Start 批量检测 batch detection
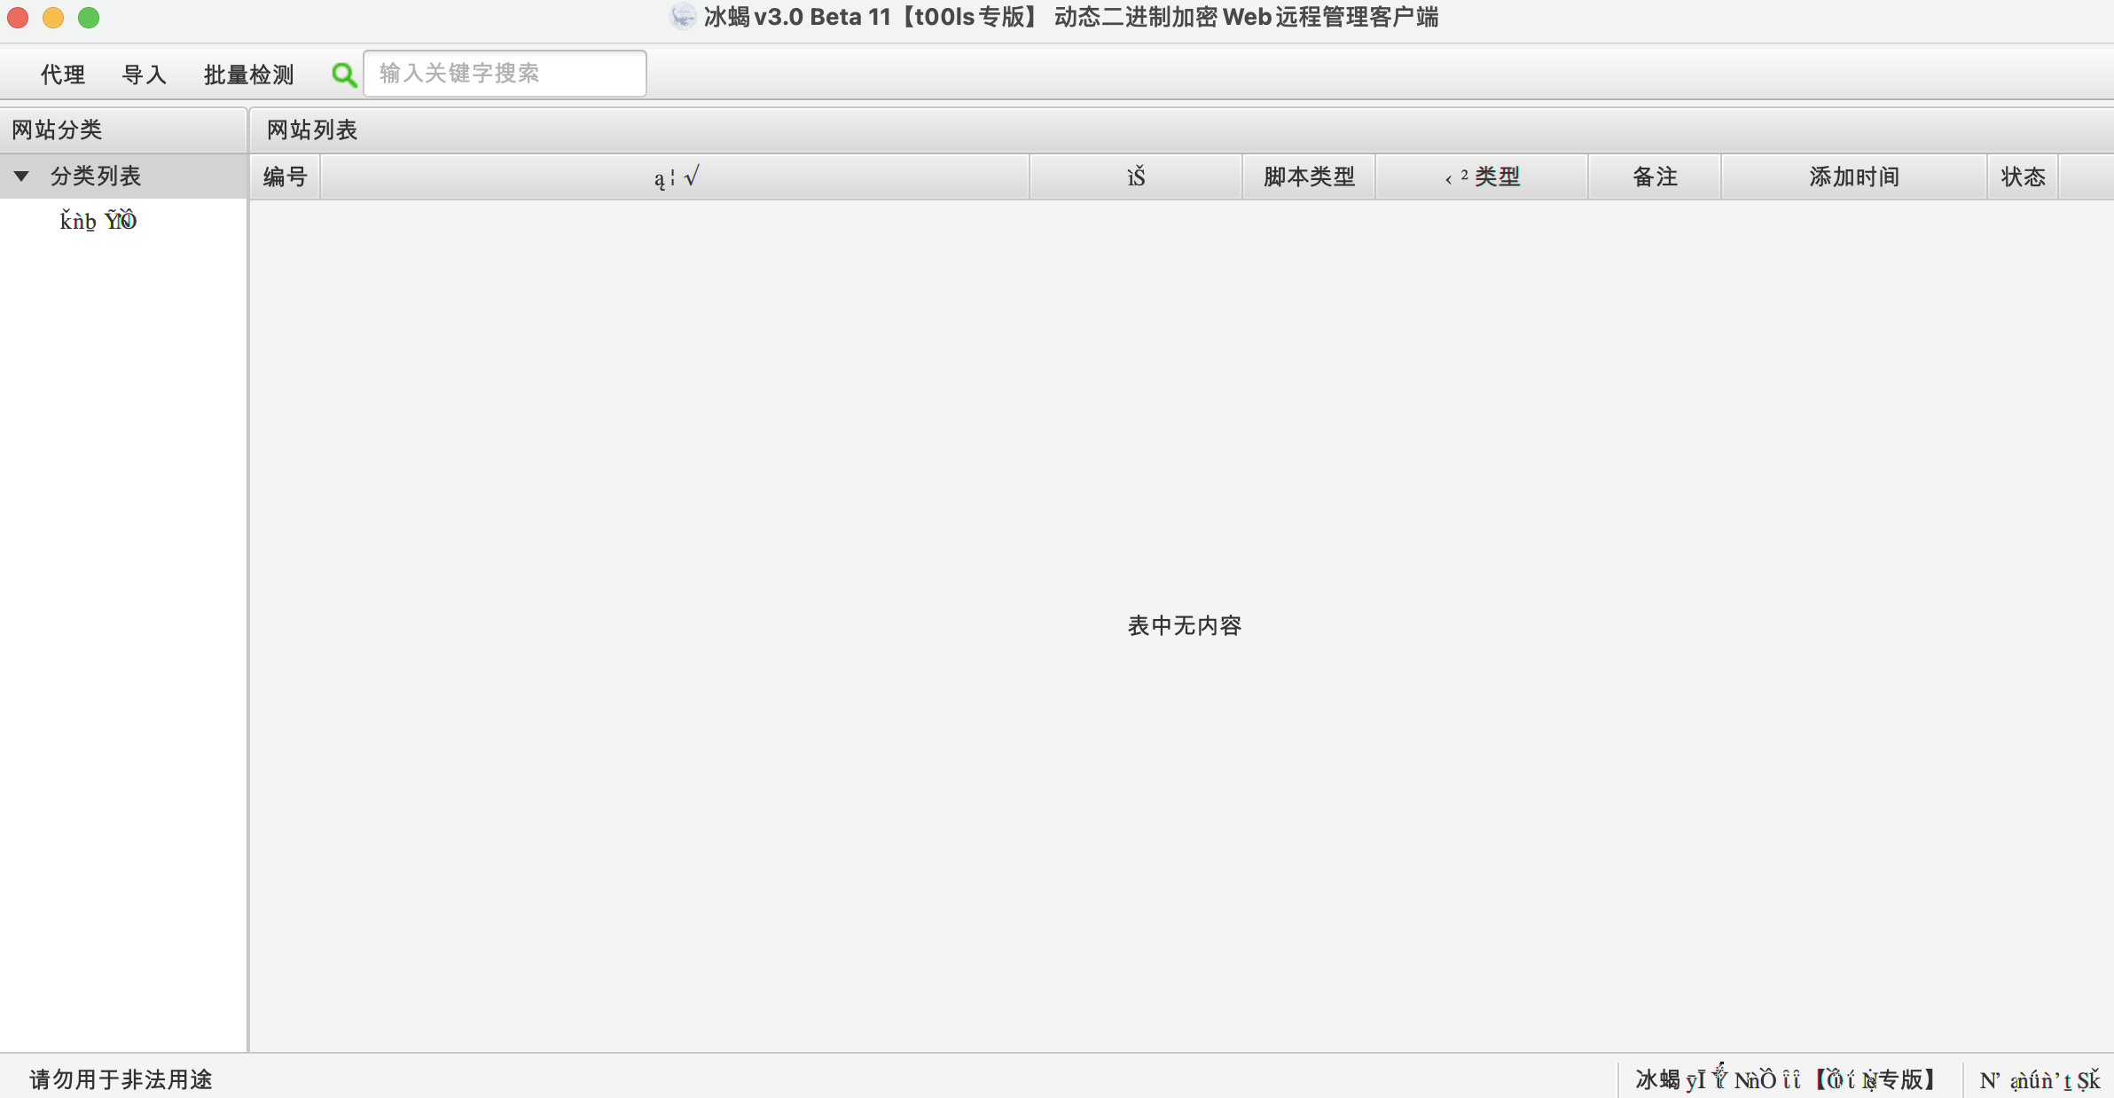 click(x=249, y=75)
